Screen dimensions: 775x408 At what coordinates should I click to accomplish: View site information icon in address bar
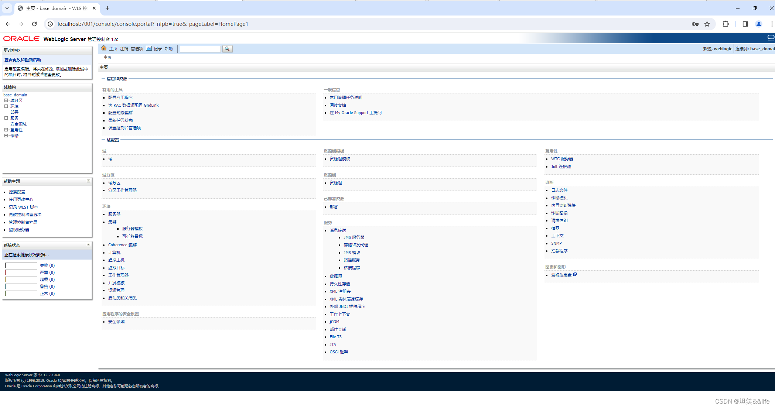click(50, 24)
